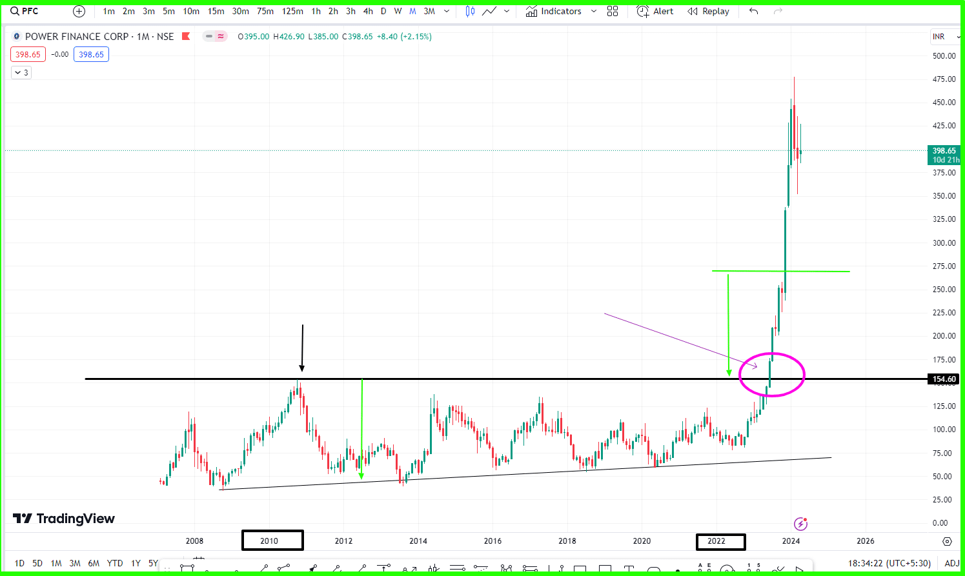The height and width of the screenshot is (576, 965).
Task: Expand the time interval dropdown arrow
Action: (447, 11)
